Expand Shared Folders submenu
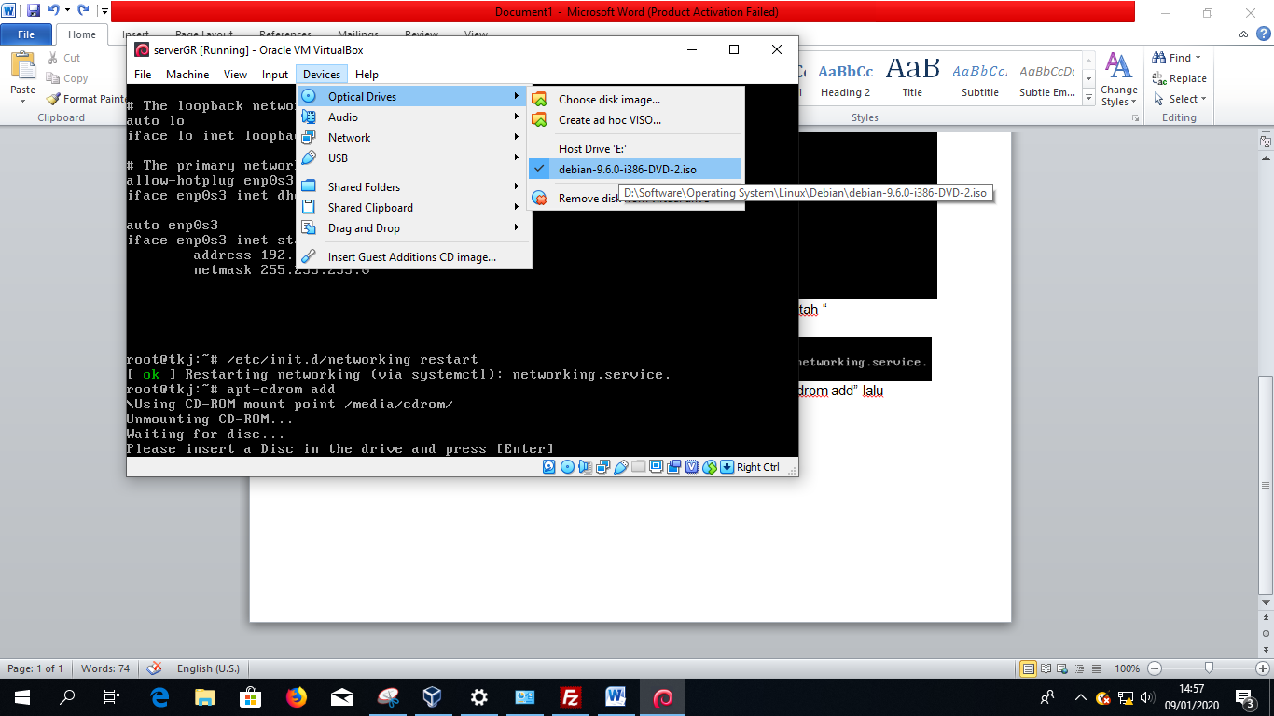Viewport: 1274px width, 716px height. [412, 187]
